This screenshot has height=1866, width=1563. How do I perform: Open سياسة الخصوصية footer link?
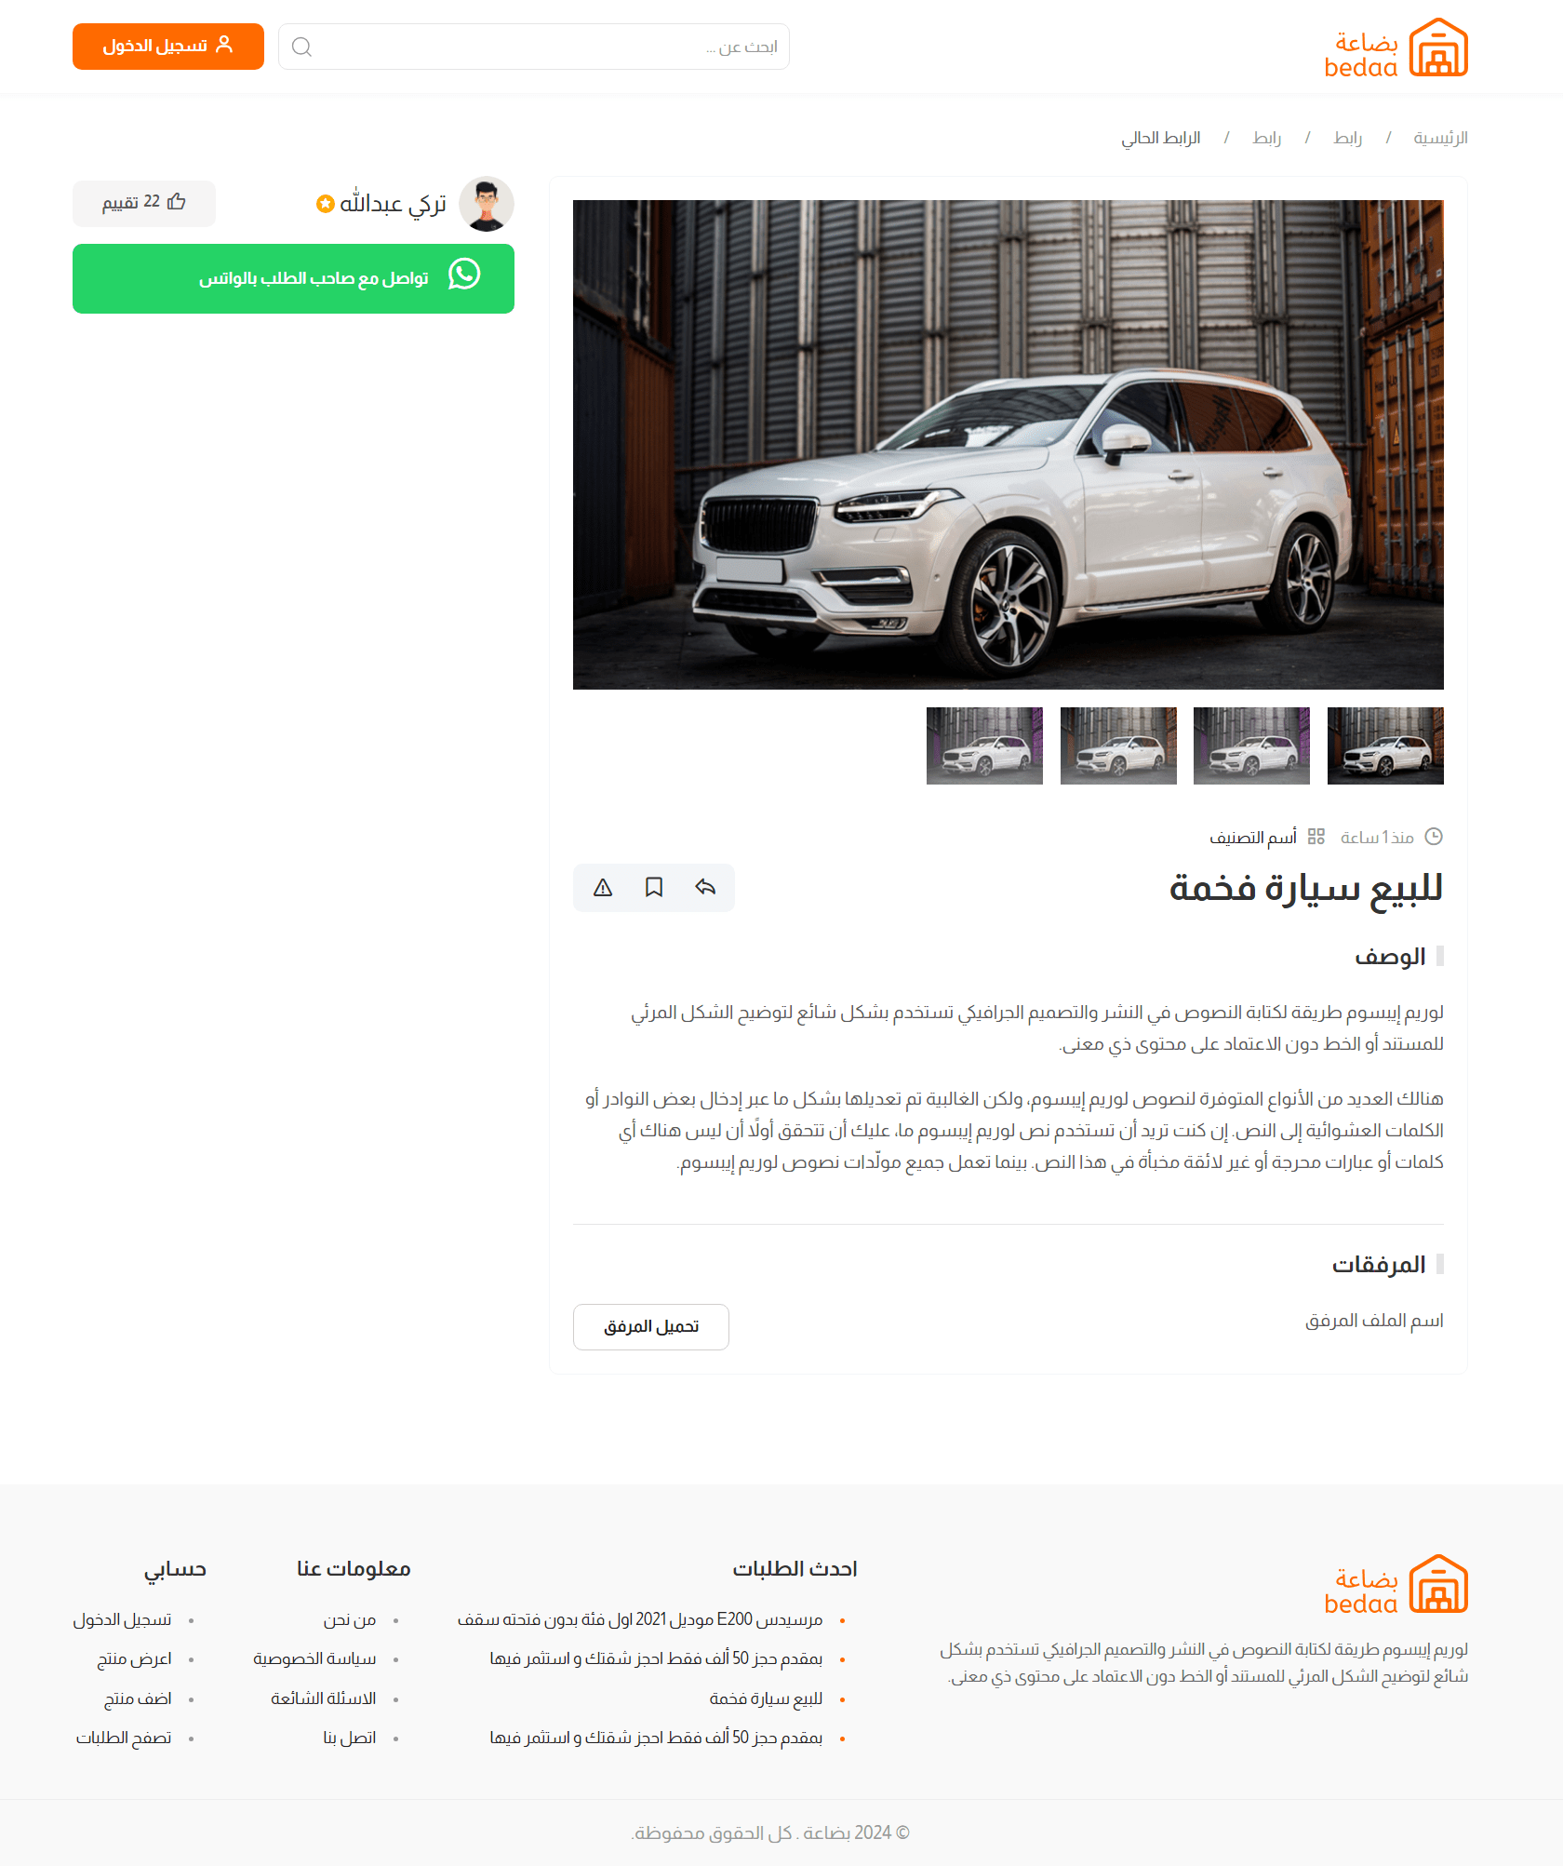[314, 1659]
